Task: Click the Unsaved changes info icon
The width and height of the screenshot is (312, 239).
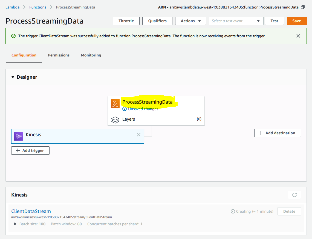Action: [x=124, y=109]
